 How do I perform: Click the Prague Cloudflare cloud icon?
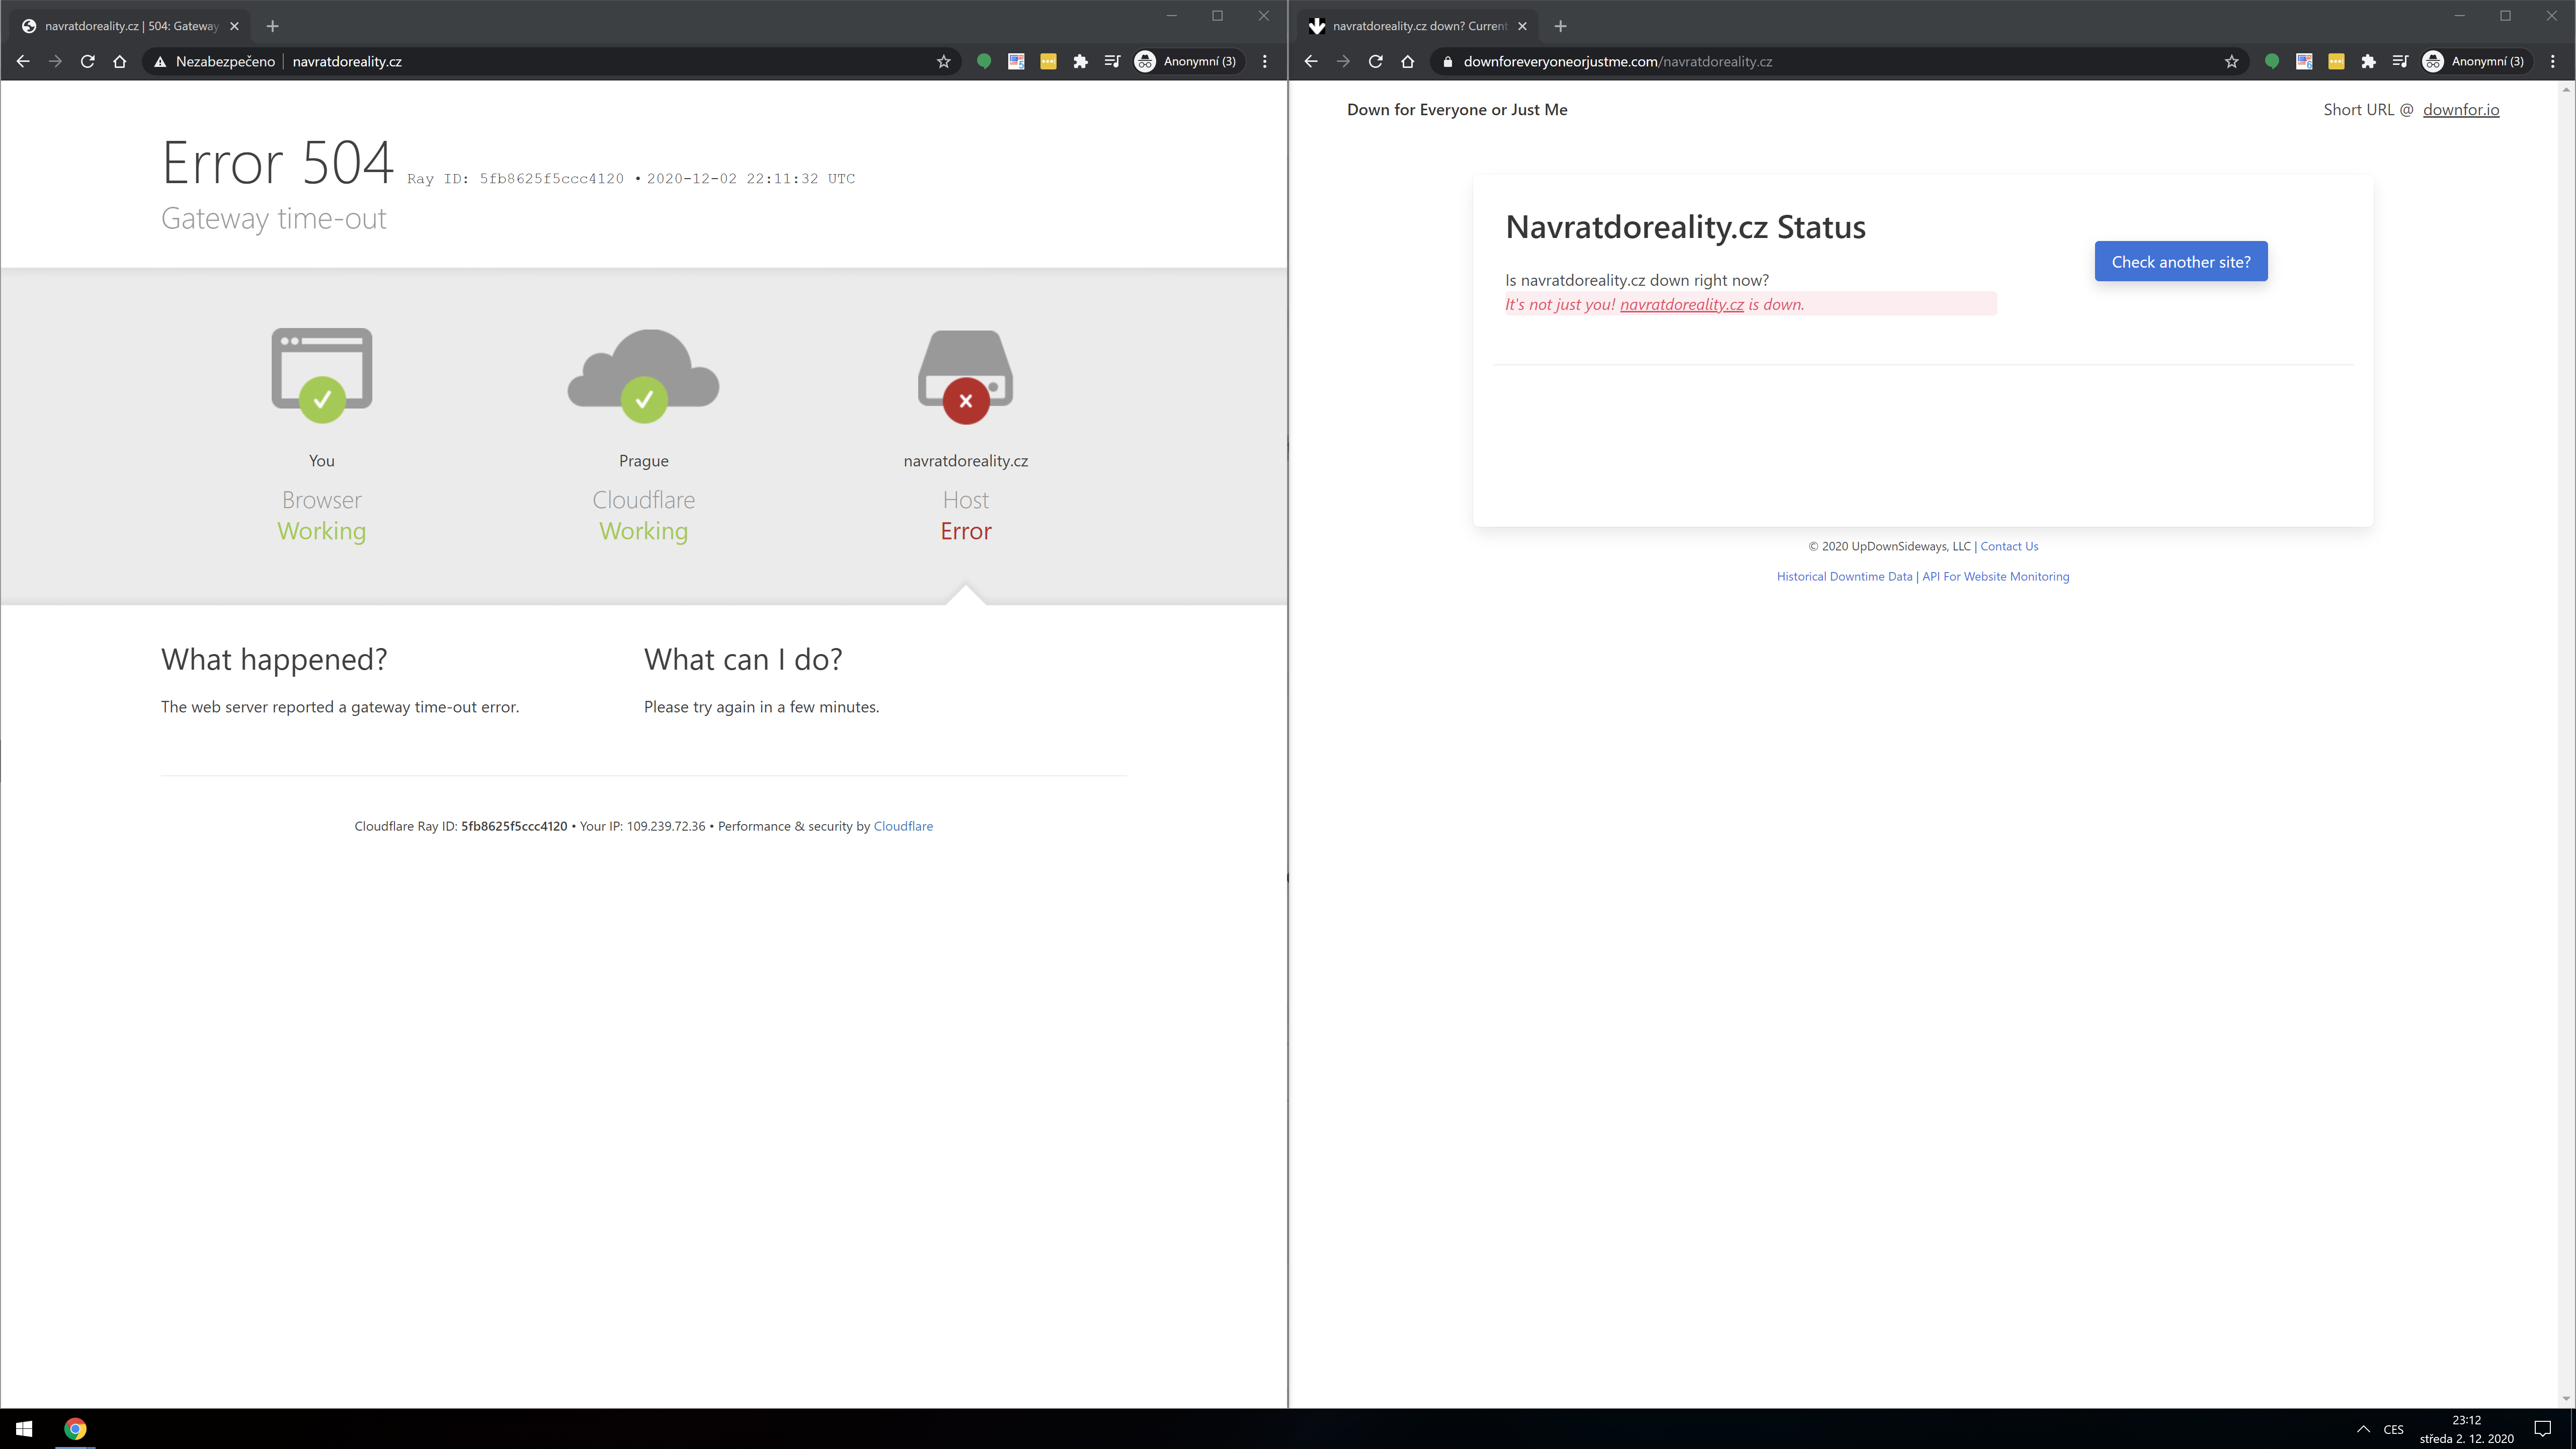643,375
